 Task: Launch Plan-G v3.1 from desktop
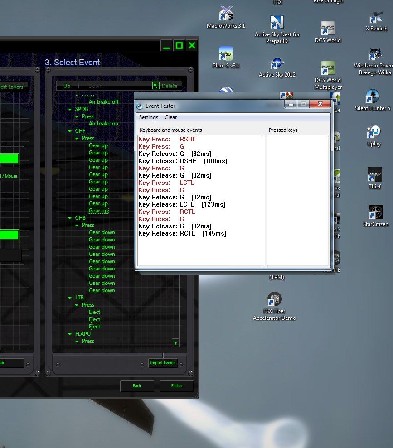pos(226,54)
